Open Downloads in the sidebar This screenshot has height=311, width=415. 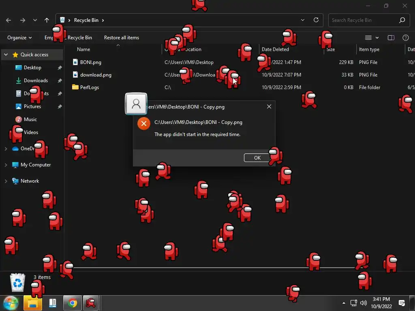(36, 81)
